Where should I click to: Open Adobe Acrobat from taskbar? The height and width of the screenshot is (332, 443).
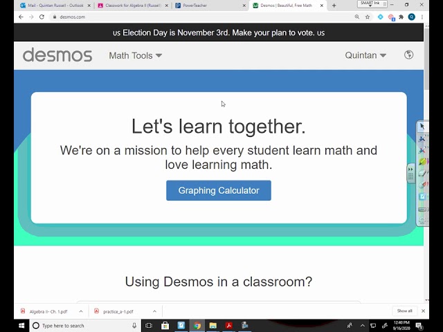pyautogui.click(x=229, y=326)
